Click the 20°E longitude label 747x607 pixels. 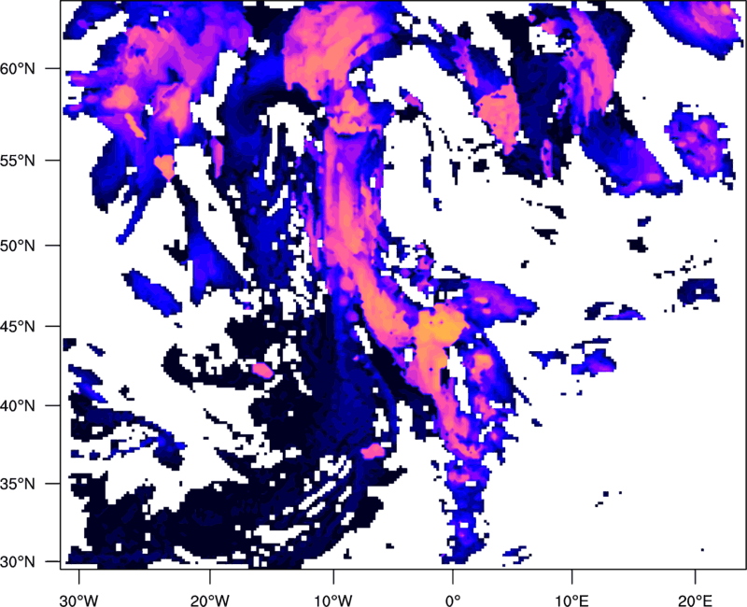695,600
